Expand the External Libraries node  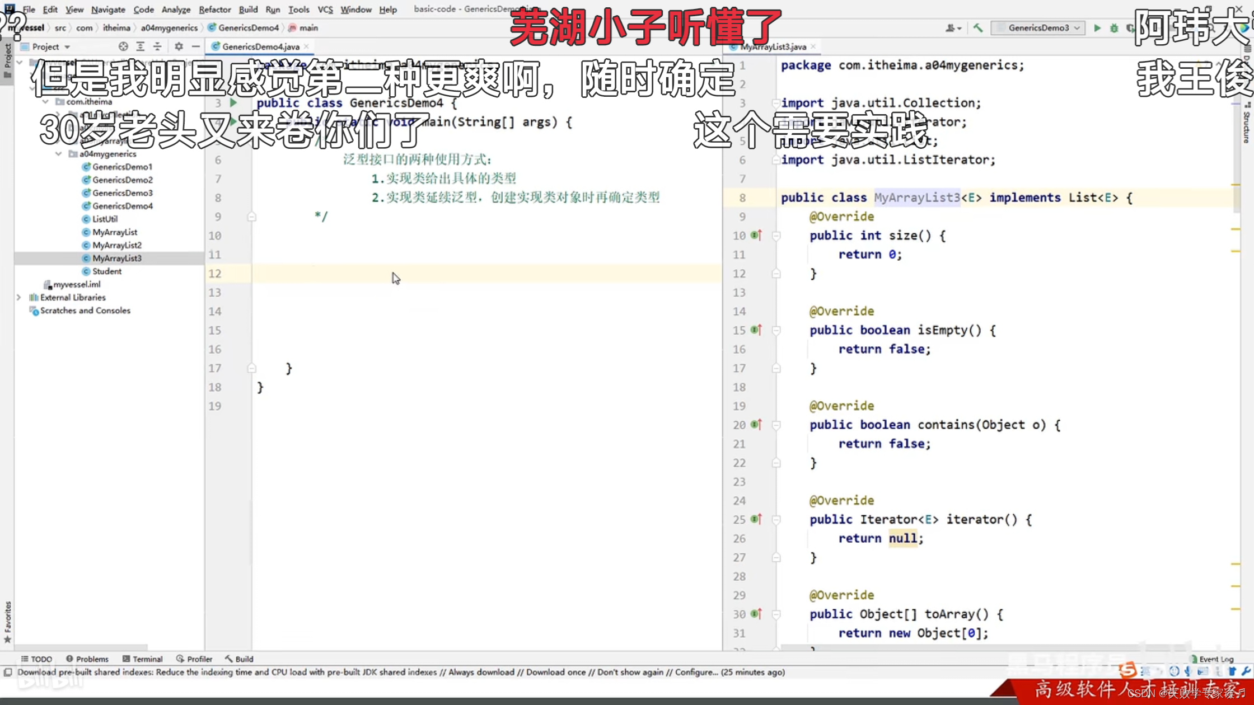[18, 298]
